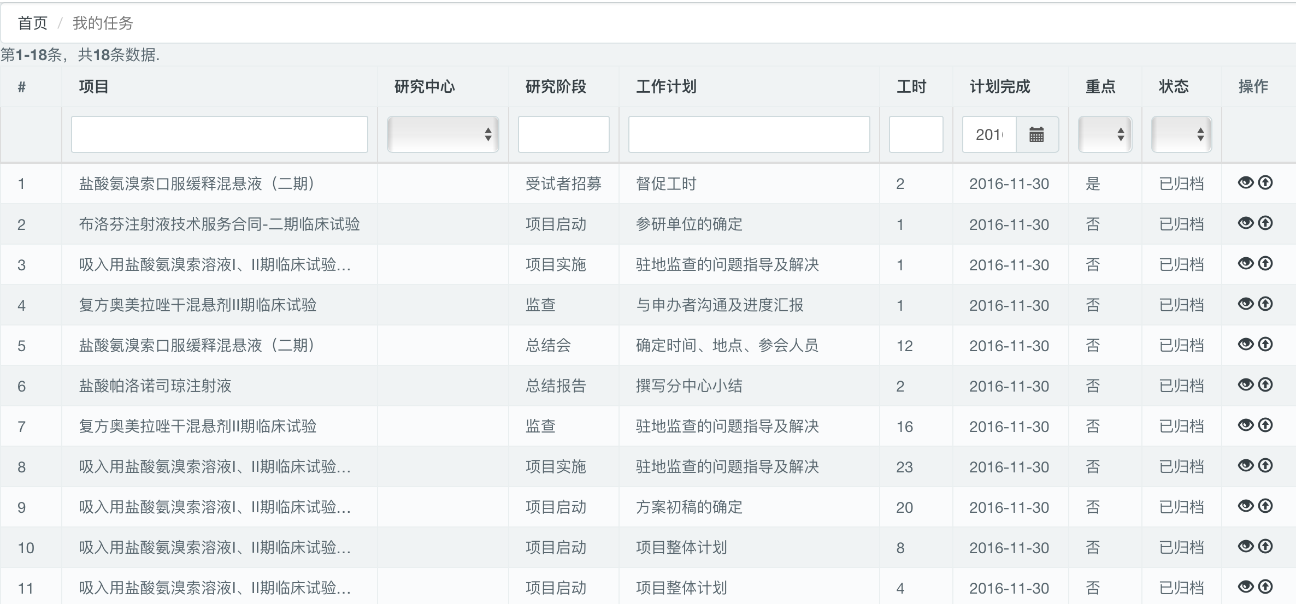
Task: Click hours value 20 in row 9
Action: point(904,507)
